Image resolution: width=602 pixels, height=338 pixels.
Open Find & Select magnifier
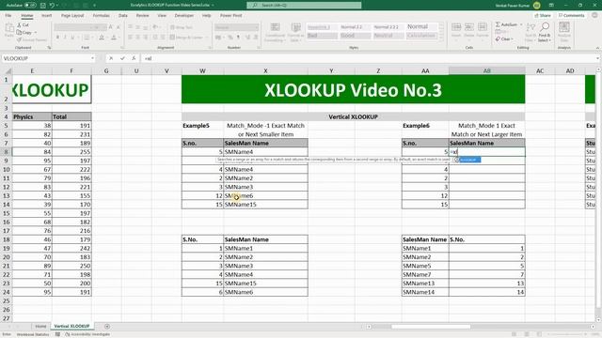pos(544,32)
